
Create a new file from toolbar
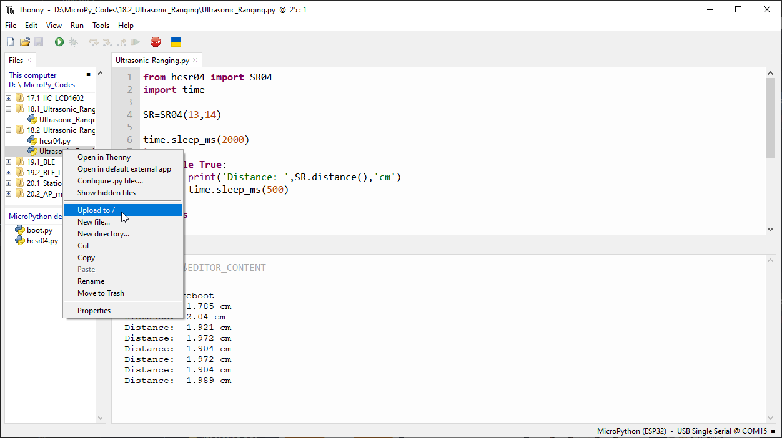(x=11, y=42)
